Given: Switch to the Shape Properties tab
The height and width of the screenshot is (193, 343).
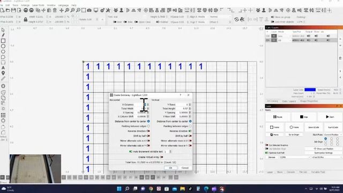Looking at the screenshot, I should [309, 101].
